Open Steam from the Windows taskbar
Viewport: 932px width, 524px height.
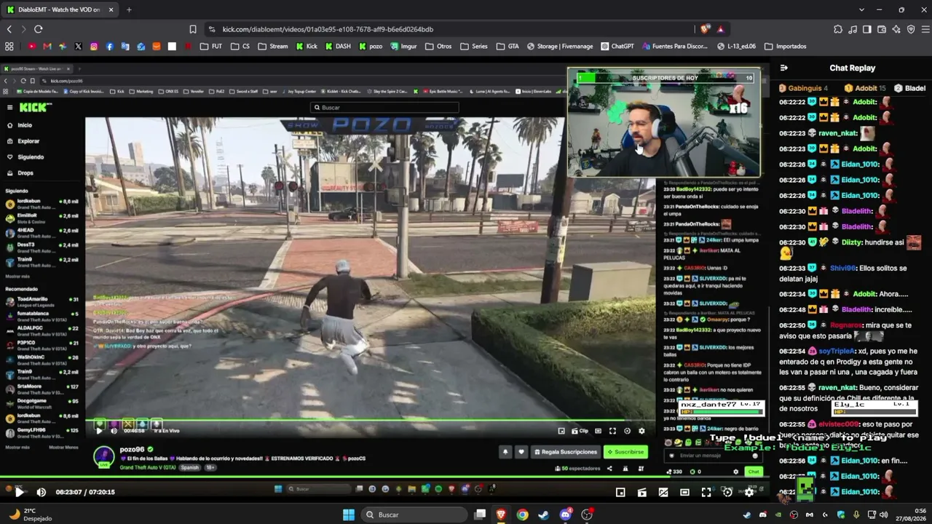point(544,515)
